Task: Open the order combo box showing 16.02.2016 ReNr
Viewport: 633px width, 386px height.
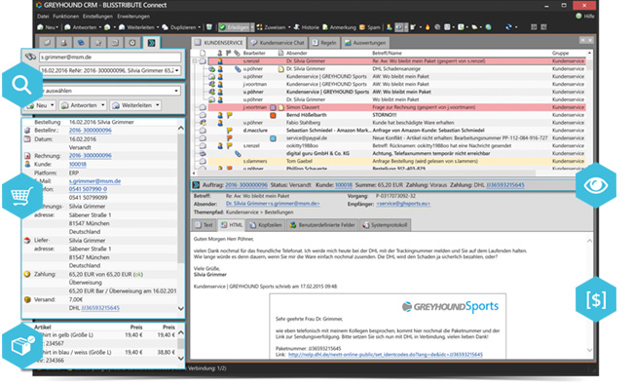Action: click(x=110, y=70)
